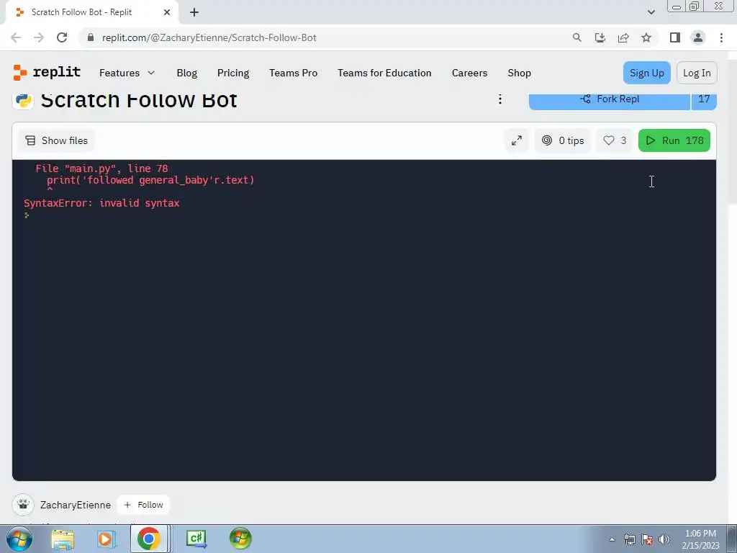Click the share page icon

pos(623,37)
